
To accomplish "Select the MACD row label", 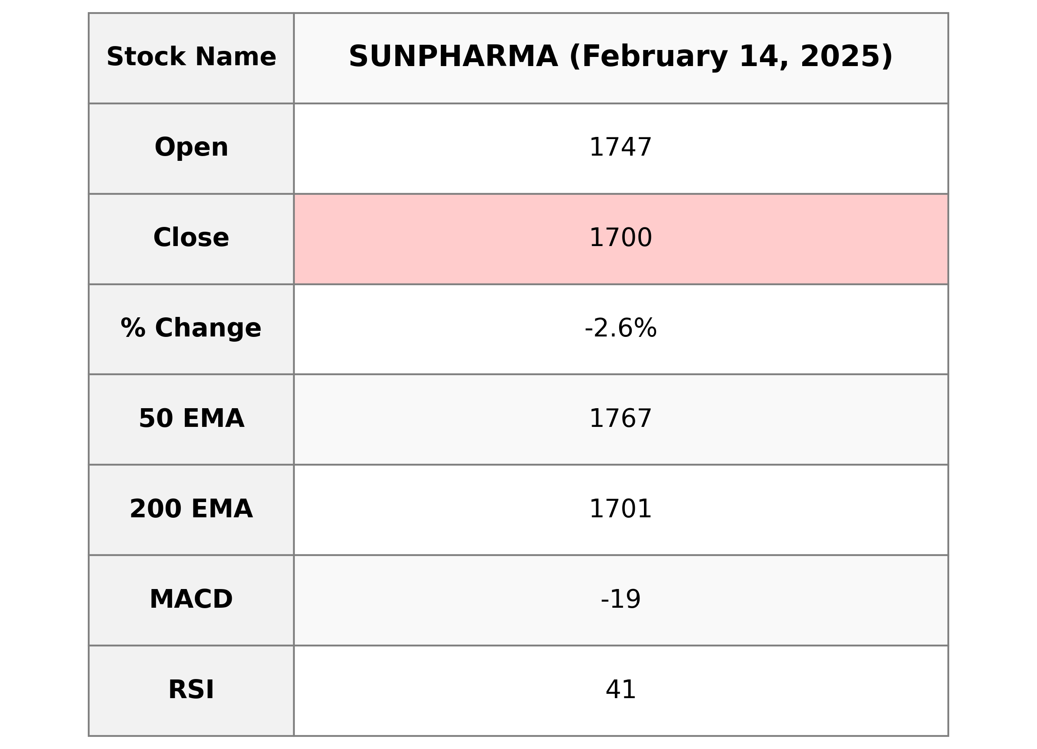I will point(191,599).
